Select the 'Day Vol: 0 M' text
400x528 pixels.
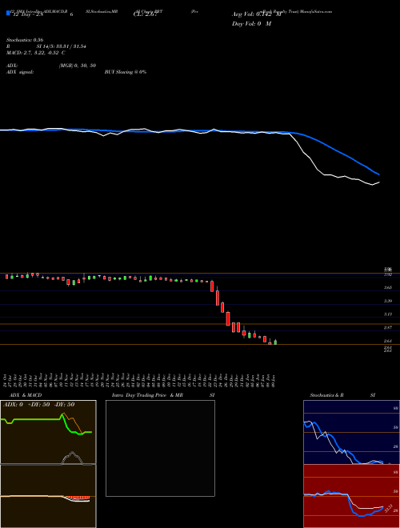click(251, 24)
